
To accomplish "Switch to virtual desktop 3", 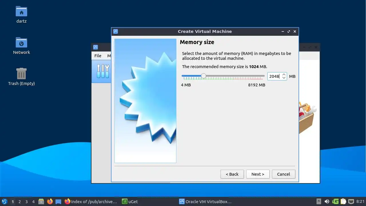I will (x=26, y=202).
